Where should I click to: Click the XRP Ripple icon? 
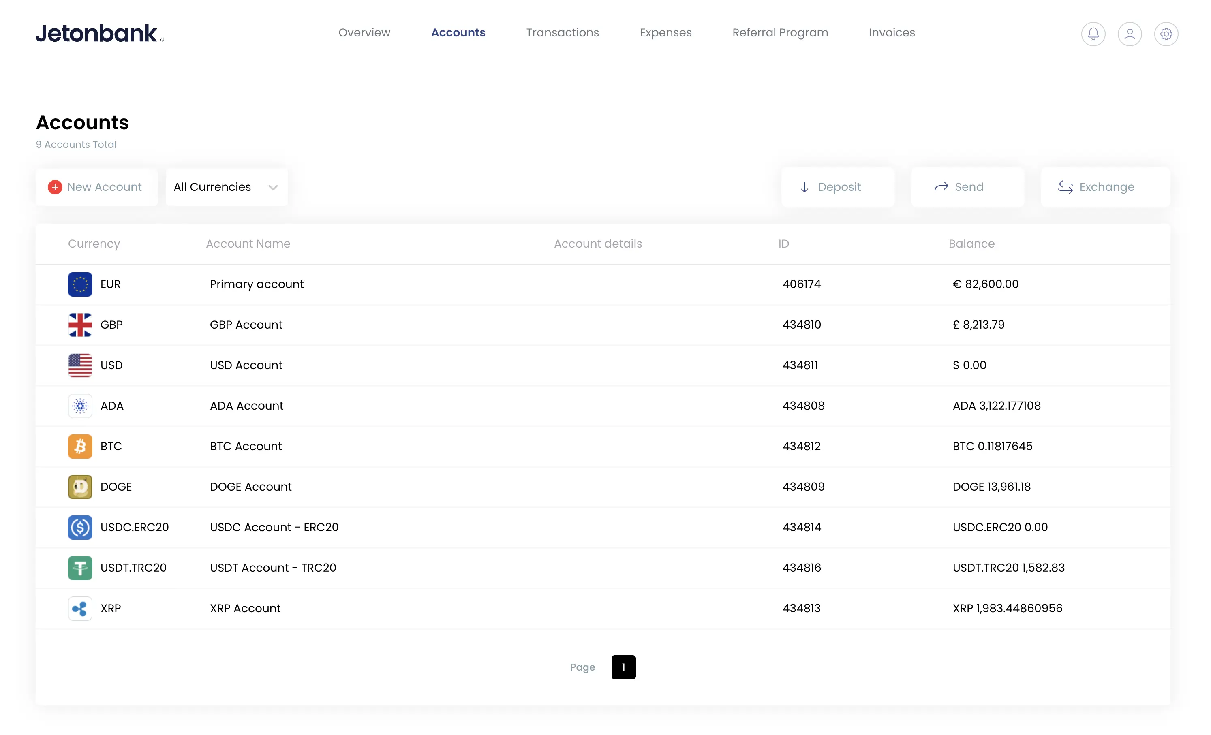click(80, 609)
